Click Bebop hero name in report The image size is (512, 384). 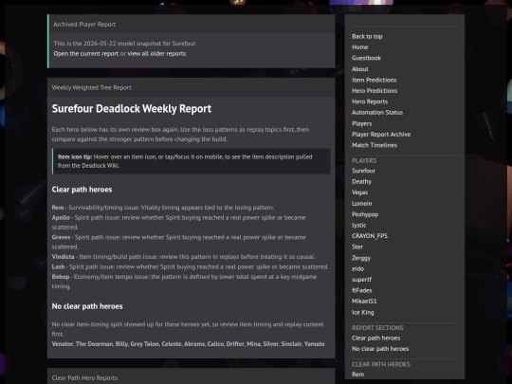(61, 277)
